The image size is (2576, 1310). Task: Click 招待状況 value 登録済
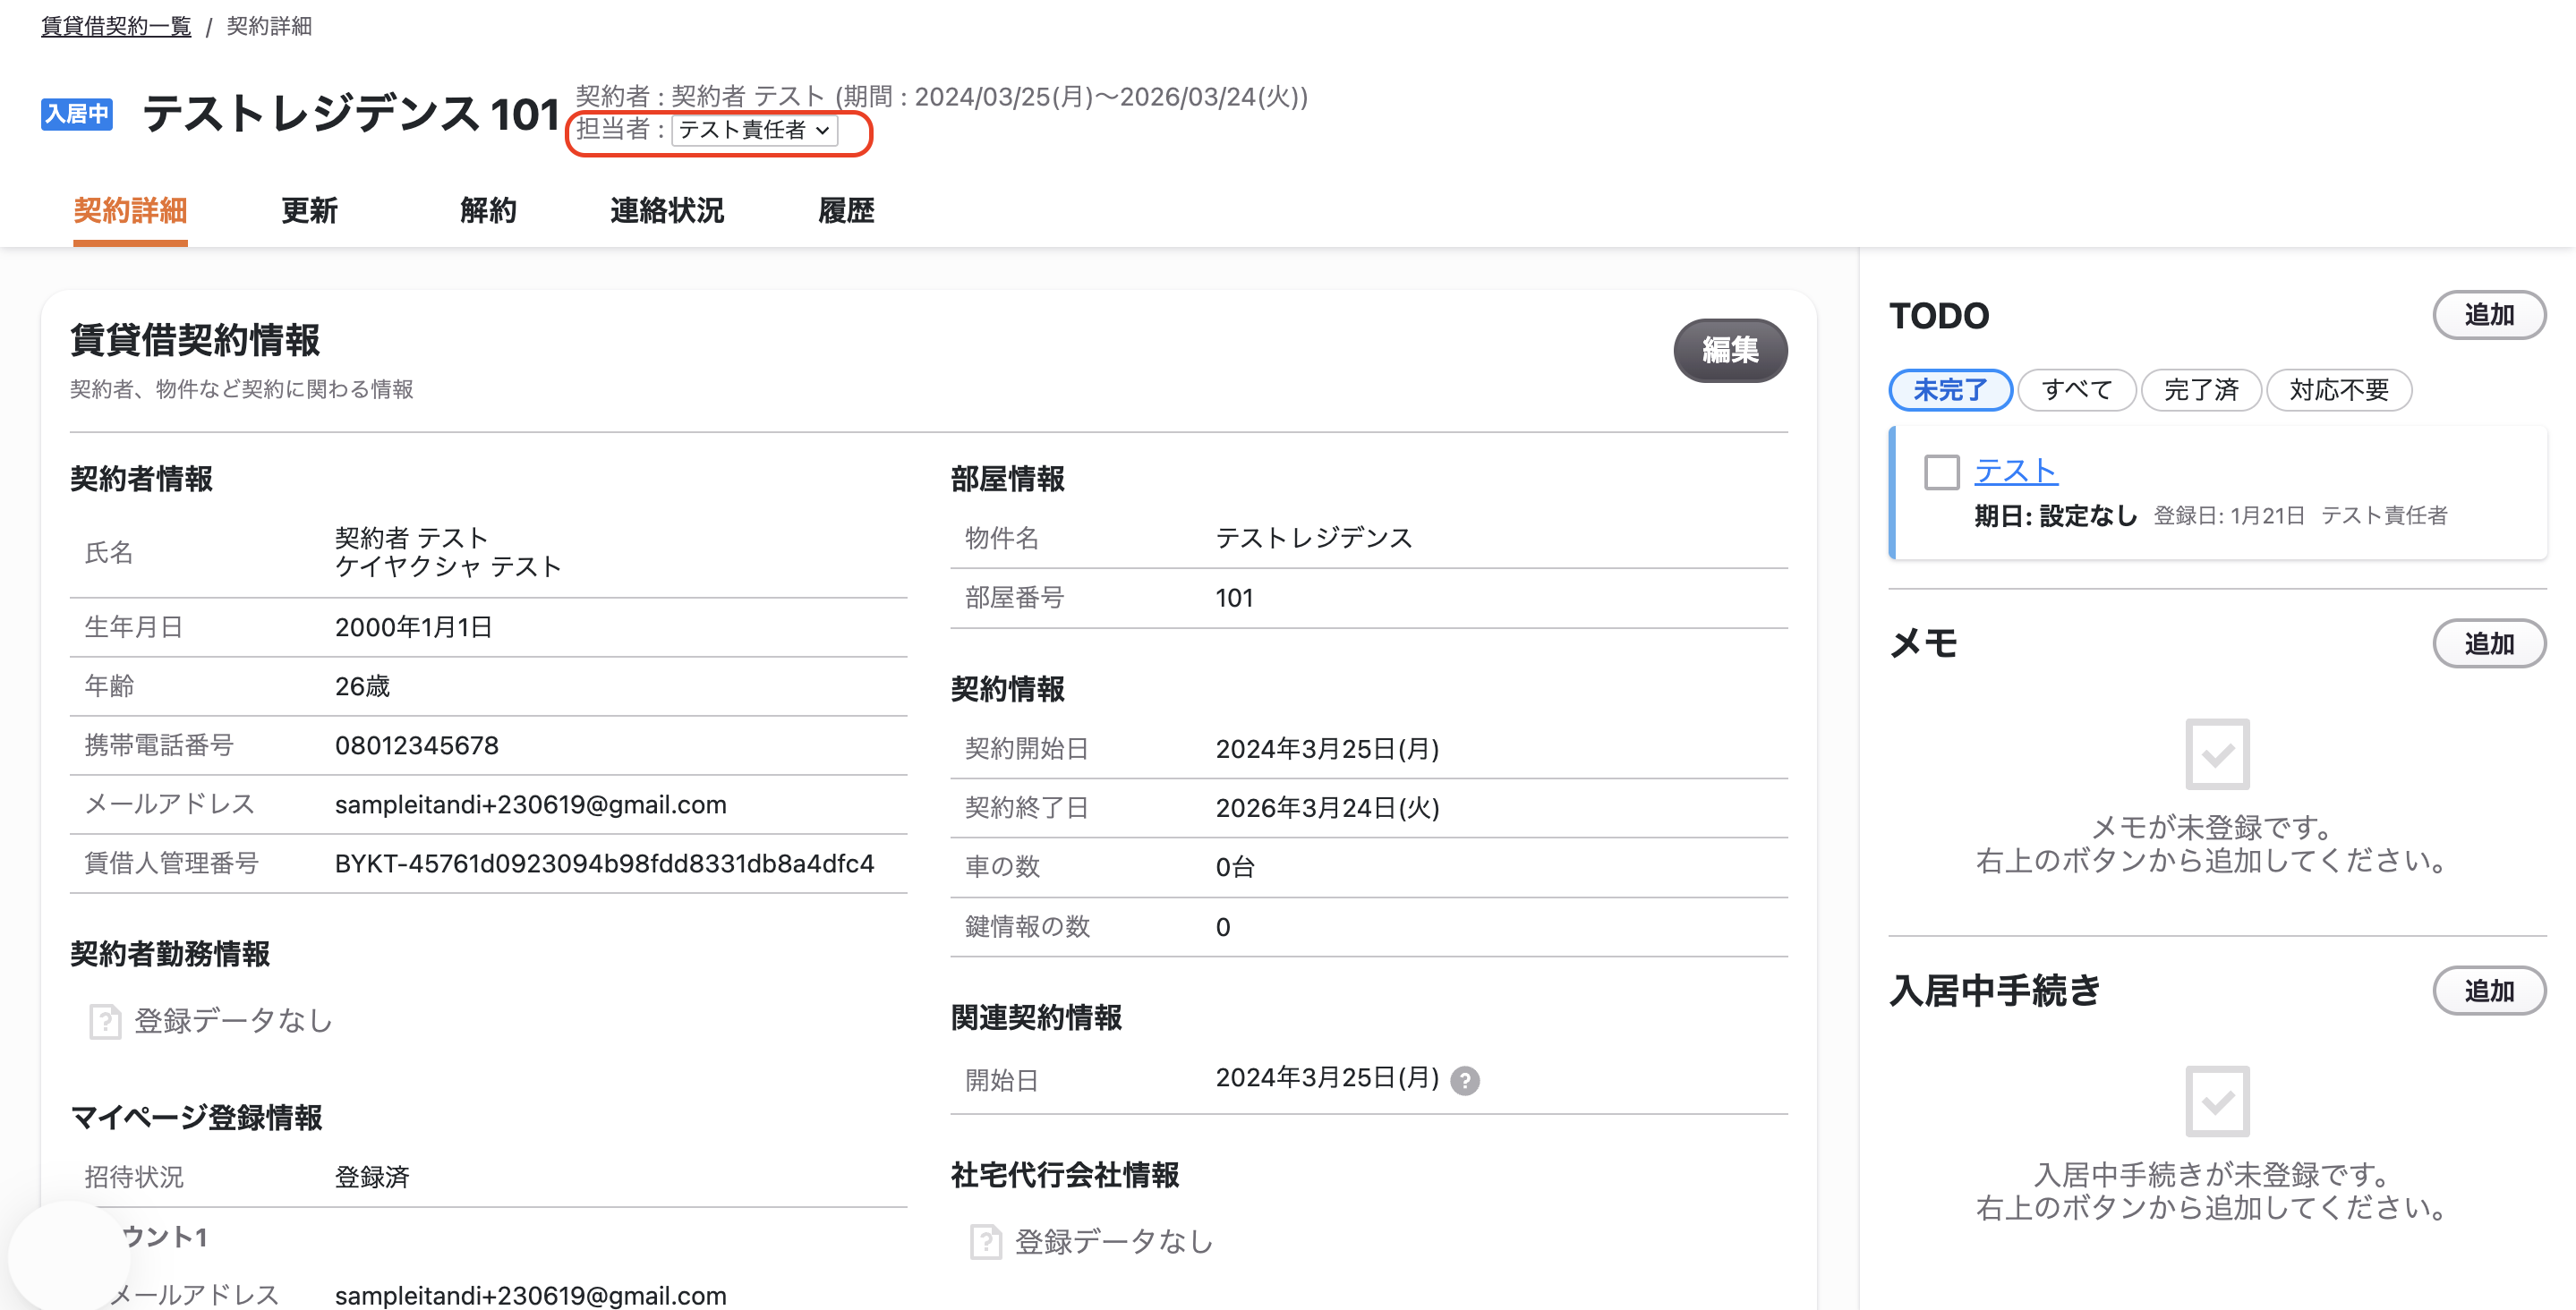[x=372, y=1177]
